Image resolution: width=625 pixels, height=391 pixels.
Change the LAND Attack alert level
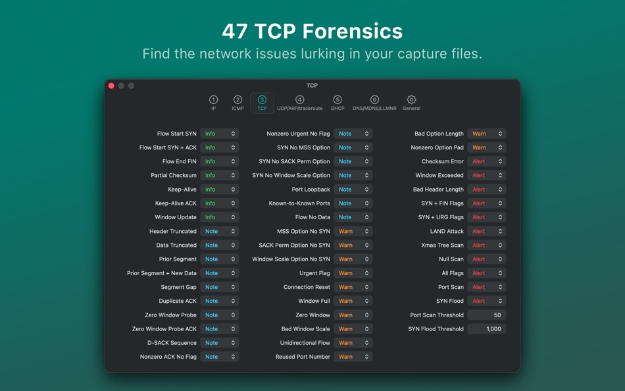486,231
